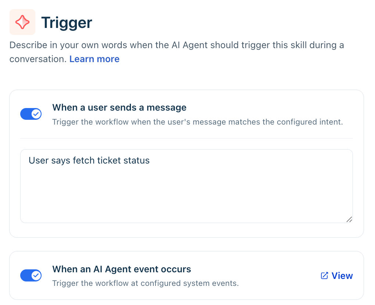The height and width of the screenshot is (305, 375).
Task: Click the divider line above the intent text area
Action: coord(186,138)
